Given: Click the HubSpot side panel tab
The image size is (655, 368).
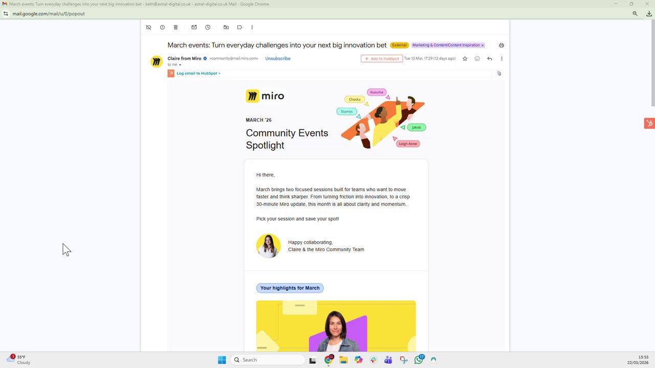Looking at the screenshot, I should [x=649, y=123].
